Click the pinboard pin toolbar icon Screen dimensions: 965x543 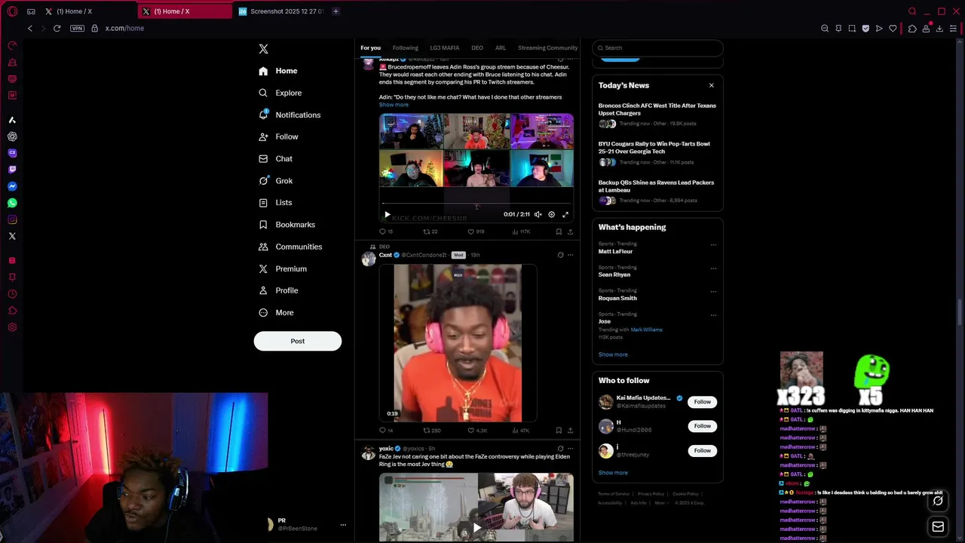point(838,28)
